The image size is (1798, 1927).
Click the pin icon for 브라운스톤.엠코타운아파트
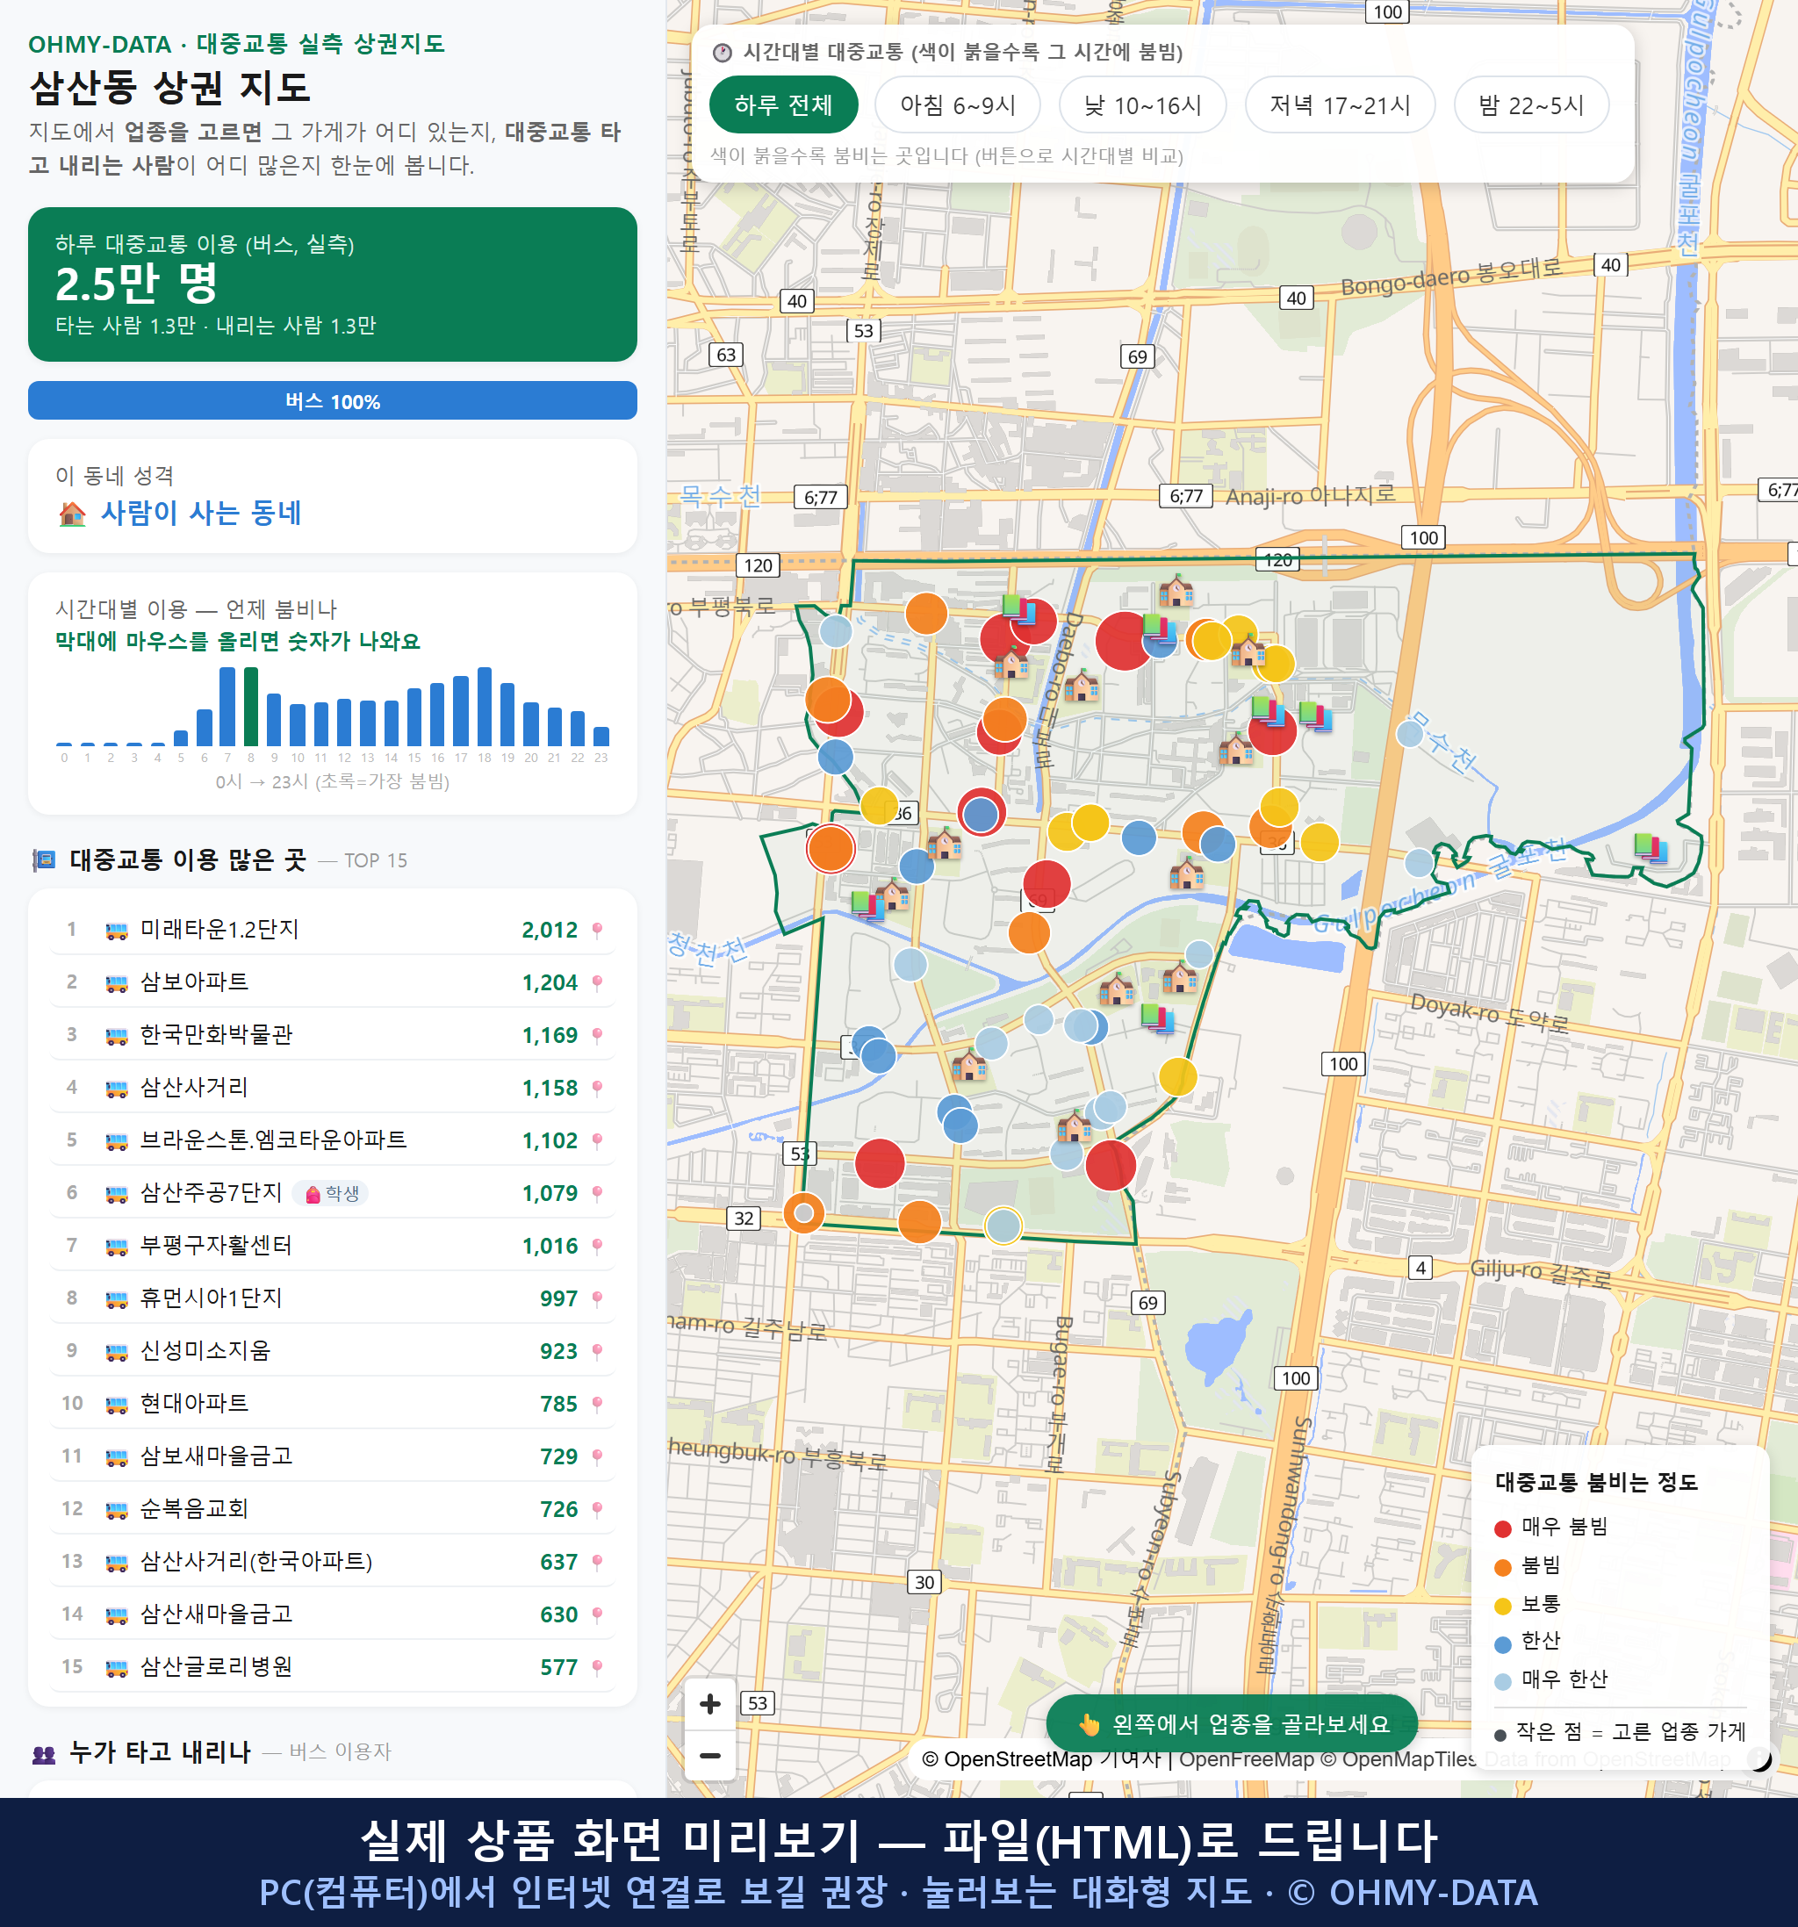597,1141
